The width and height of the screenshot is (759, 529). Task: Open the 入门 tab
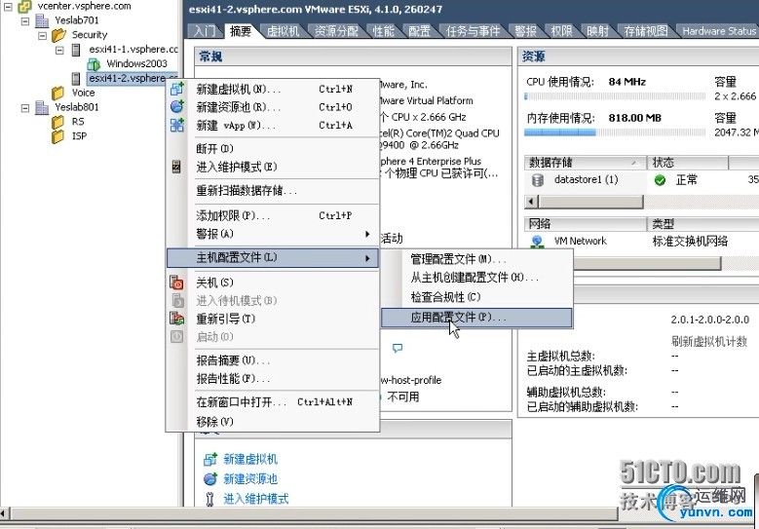[205, 31]
